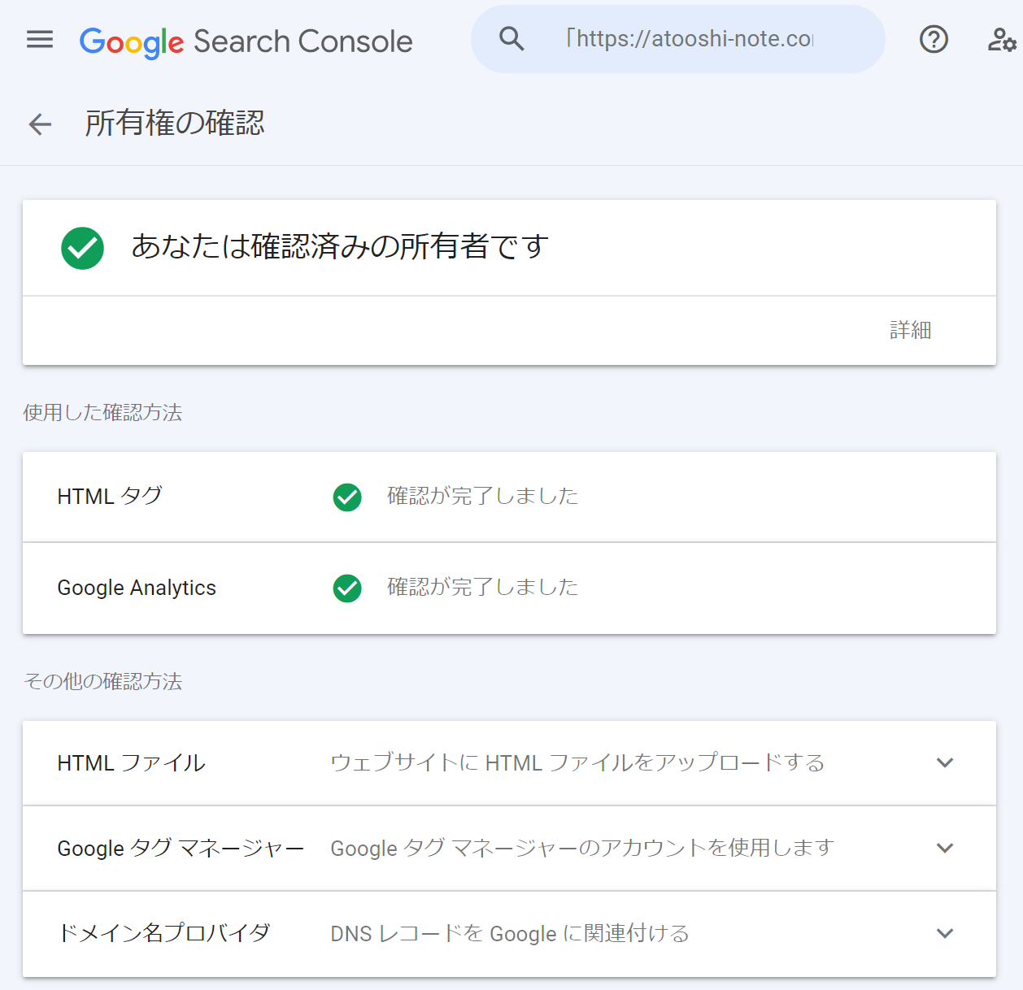Go back using the left arrow
Viewport: 1023px width, 990px height.
[40, 124]
